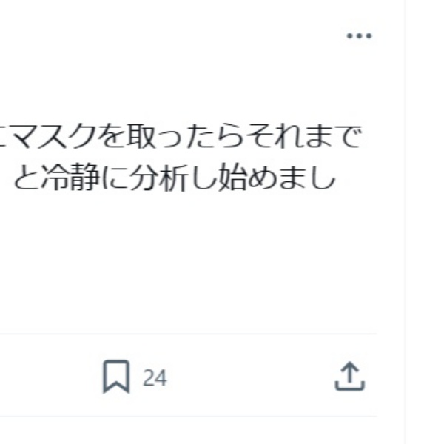The height and width of the screenshot is (444, 444).
Task: Bookmark this post with the bookmark icon
Action: pyautogui.click(x=116, y=377)
